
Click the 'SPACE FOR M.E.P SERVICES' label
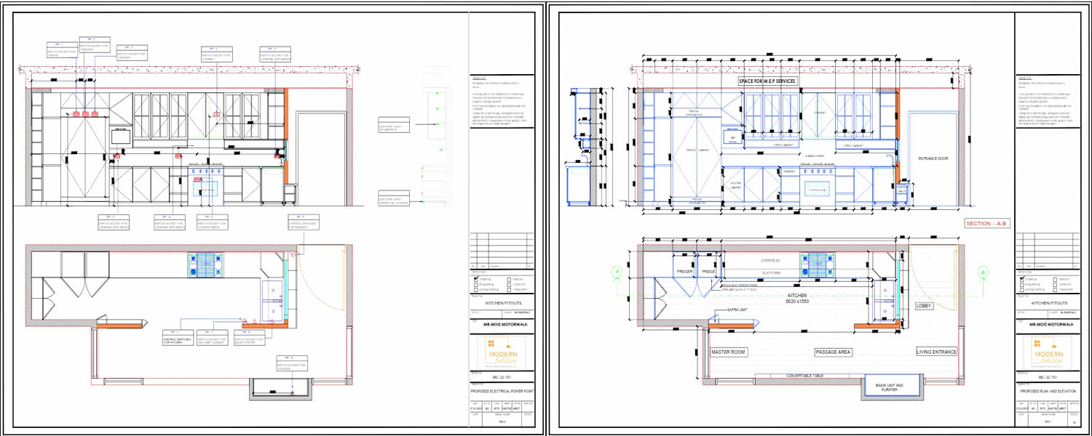(767, 81)
